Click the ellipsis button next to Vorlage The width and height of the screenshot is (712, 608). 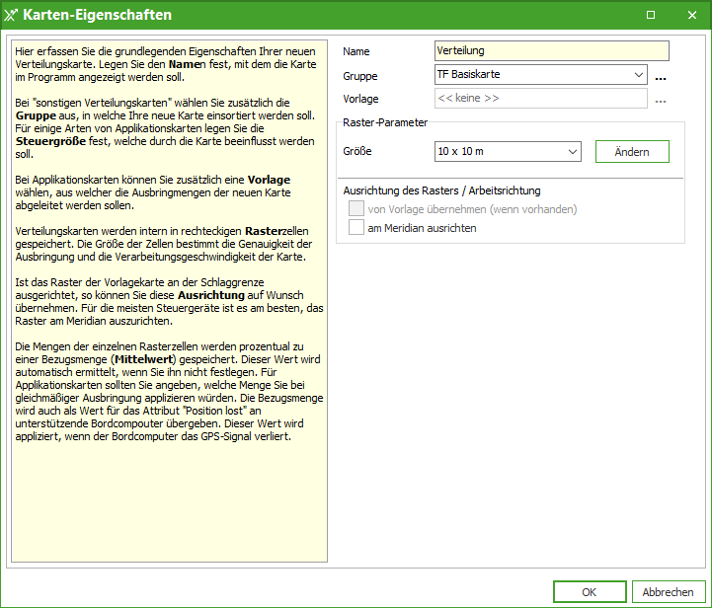661,100
